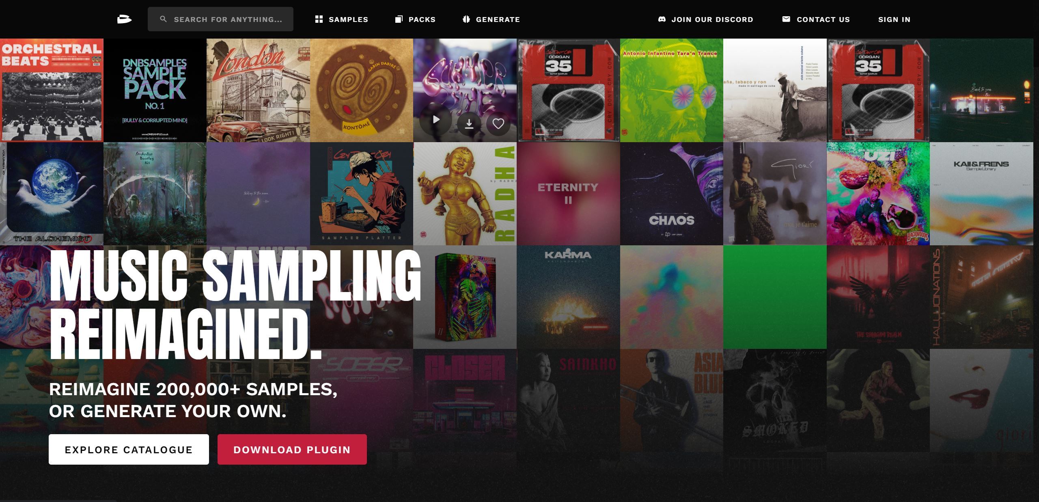Play the hovered Summer pack preview
Viewport: 1039px width, 502px height.
(436, 120)
